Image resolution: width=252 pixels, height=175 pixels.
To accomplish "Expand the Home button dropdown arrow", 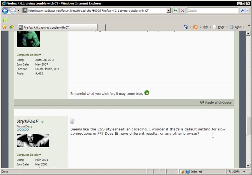I will [191, 27].
